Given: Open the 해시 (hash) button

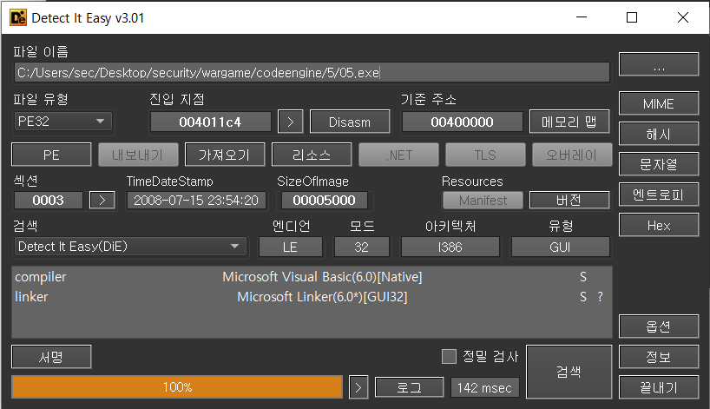Looking at the screenshot, I should click(x=659, y=134).
